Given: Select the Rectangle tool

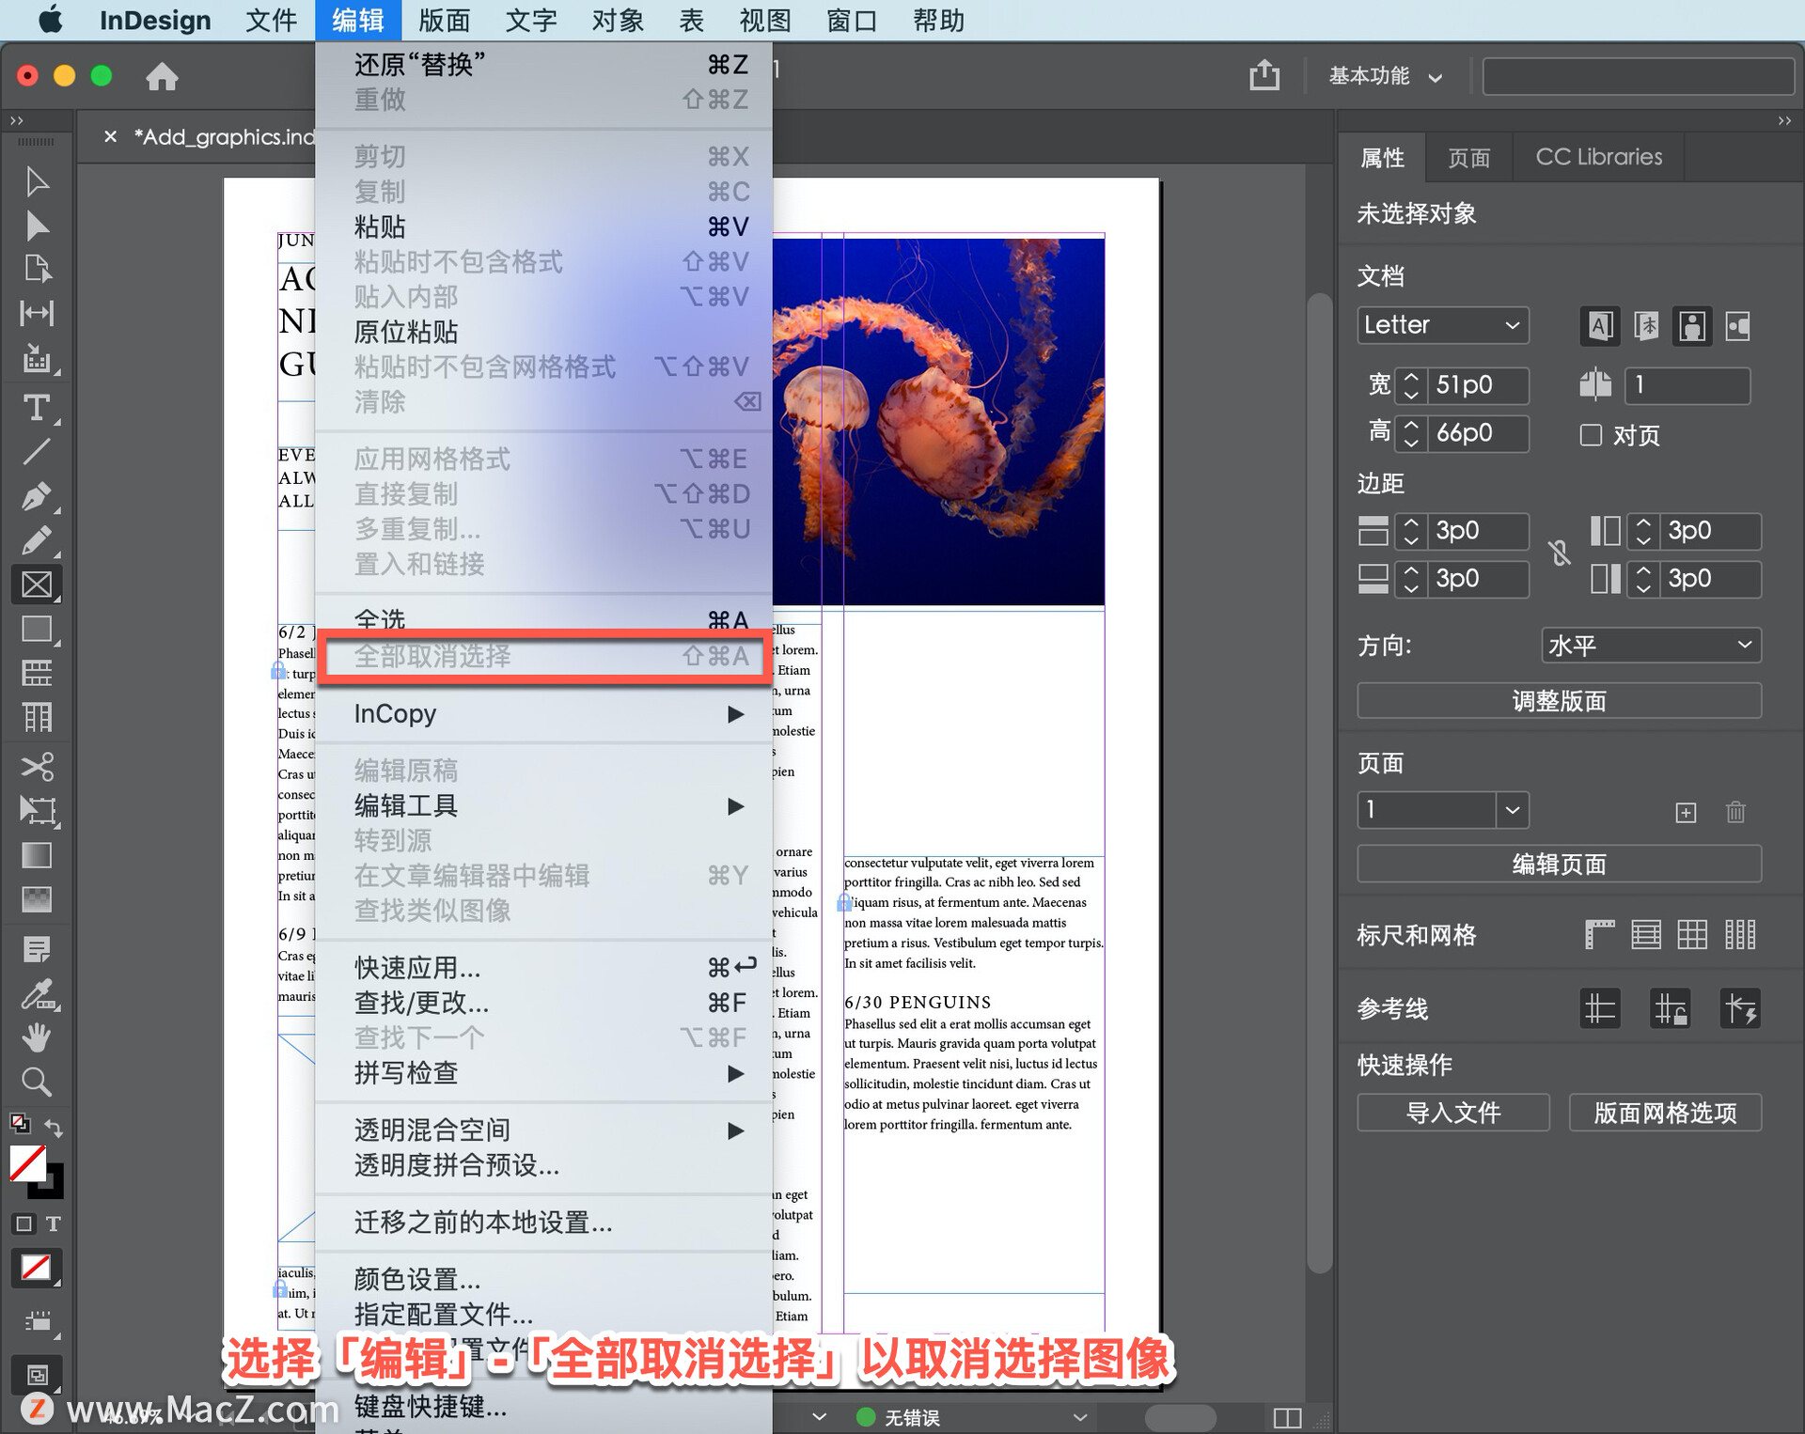Looking at the screenshot, I should 36,629.
